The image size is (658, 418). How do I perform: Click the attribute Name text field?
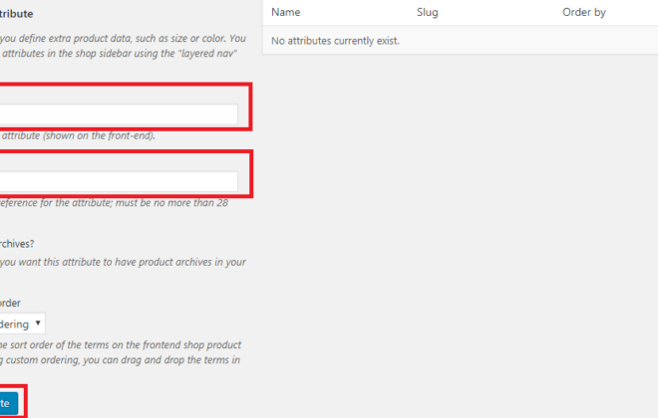coord(119,114)
